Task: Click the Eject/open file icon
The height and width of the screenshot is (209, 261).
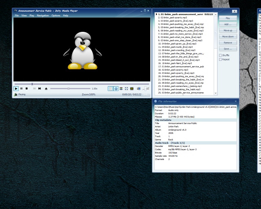Action: [x=46, y=89]
